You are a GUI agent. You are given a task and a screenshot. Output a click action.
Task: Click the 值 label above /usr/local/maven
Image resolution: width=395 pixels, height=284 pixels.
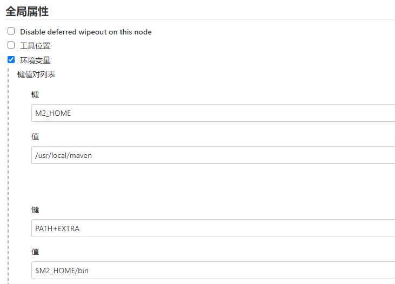point(35,136)
